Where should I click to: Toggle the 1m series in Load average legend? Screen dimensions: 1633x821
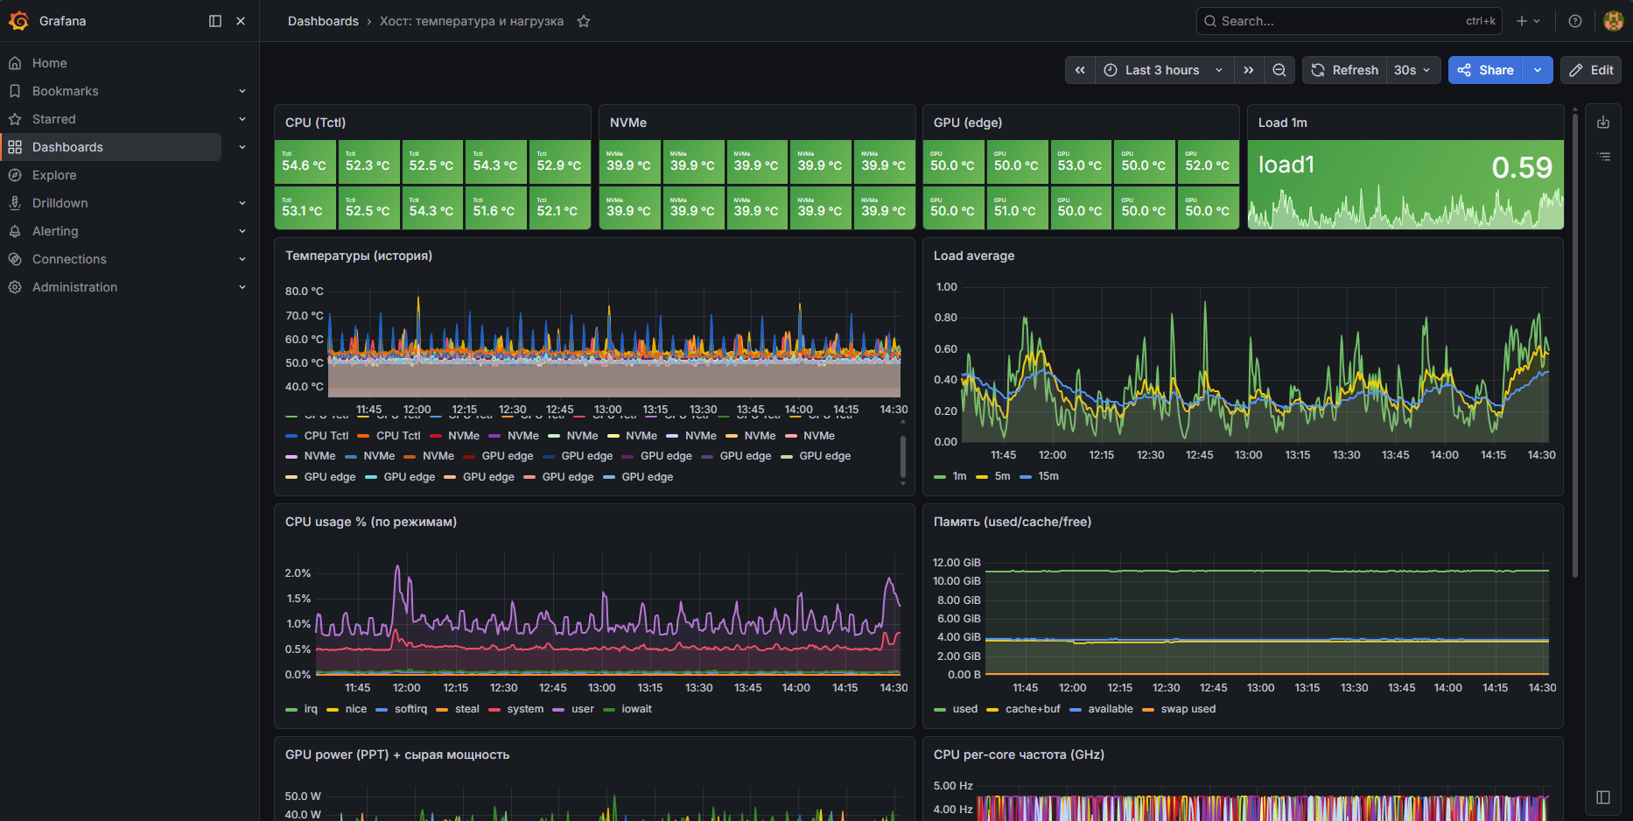[960, 476]
